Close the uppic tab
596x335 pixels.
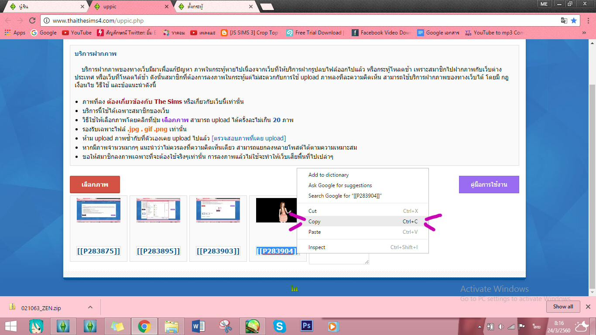pyautogui.click(x=168, y=7)
